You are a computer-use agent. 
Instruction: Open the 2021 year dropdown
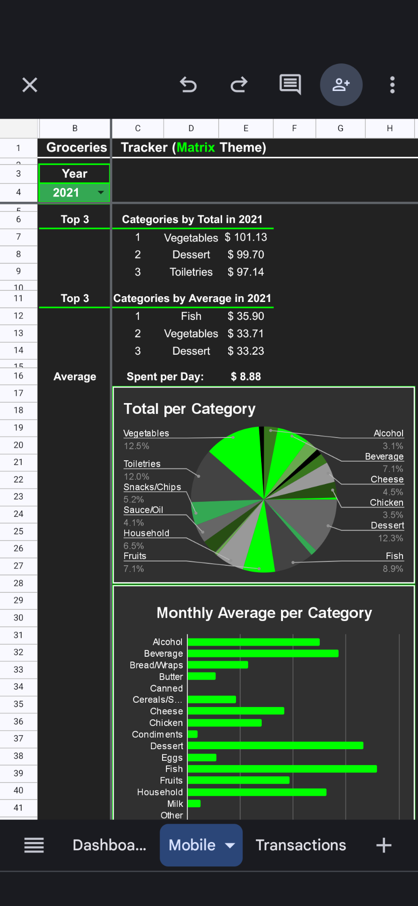pyautogui.click(x=100, y=193)
